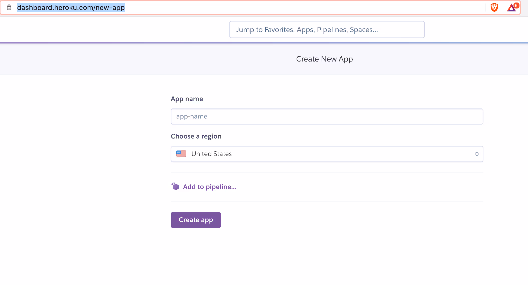This screenshot has width=528, height=285.
Task: Open the Add to pipeline section
Action: [x=210, y=187]
